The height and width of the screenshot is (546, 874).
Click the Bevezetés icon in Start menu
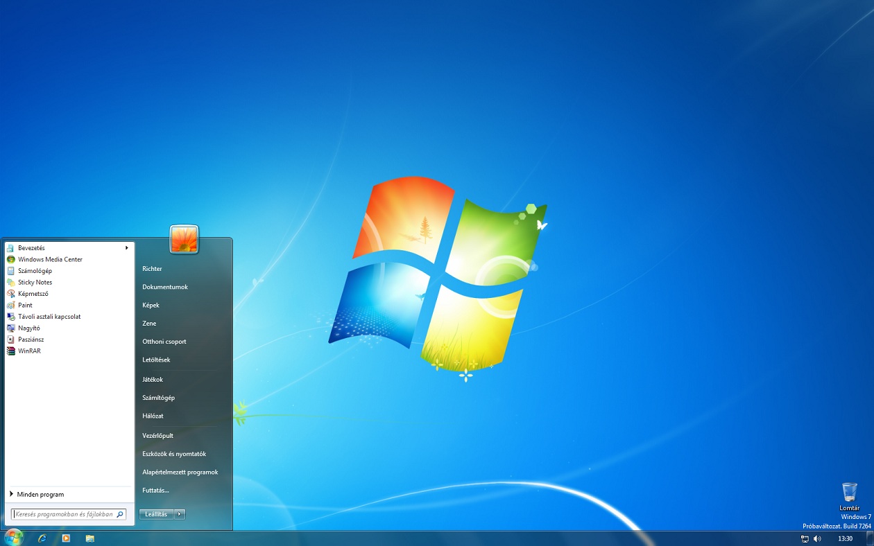11,248
